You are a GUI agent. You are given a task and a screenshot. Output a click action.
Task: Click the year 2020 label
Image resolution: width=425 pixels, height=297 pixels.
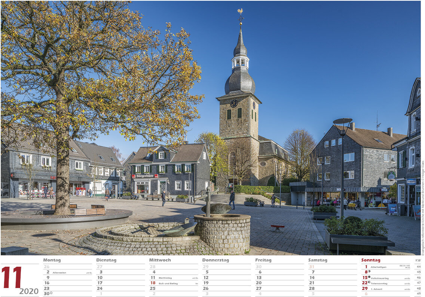click(29, 291)
